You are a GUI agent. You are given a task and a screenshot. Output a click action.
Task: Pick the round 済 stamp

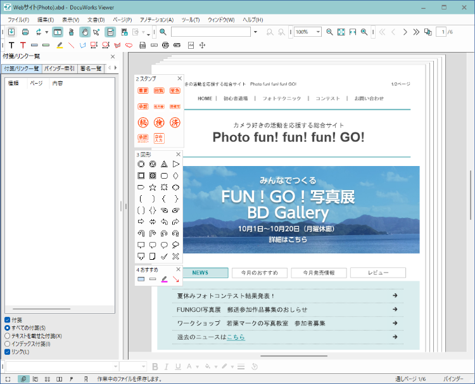click(x=175, y=123)
